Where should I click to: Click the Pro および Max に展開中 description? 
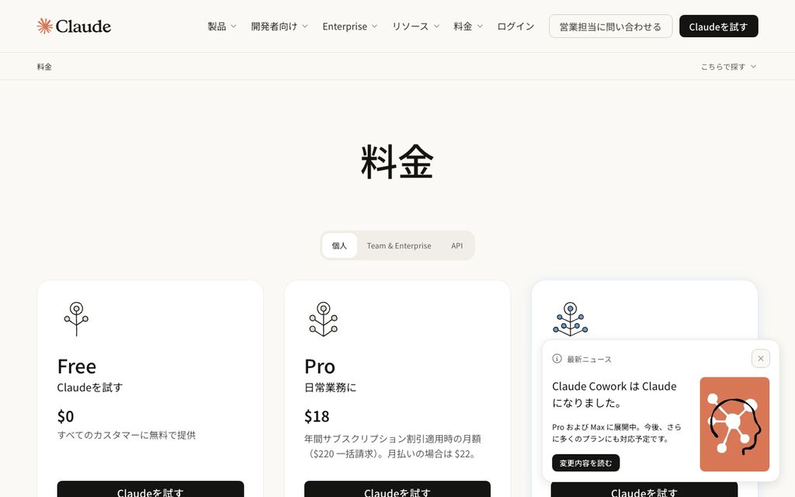point(616,433)
